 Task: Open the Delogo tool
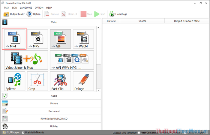pyautogui.click(x=83, y=81)
